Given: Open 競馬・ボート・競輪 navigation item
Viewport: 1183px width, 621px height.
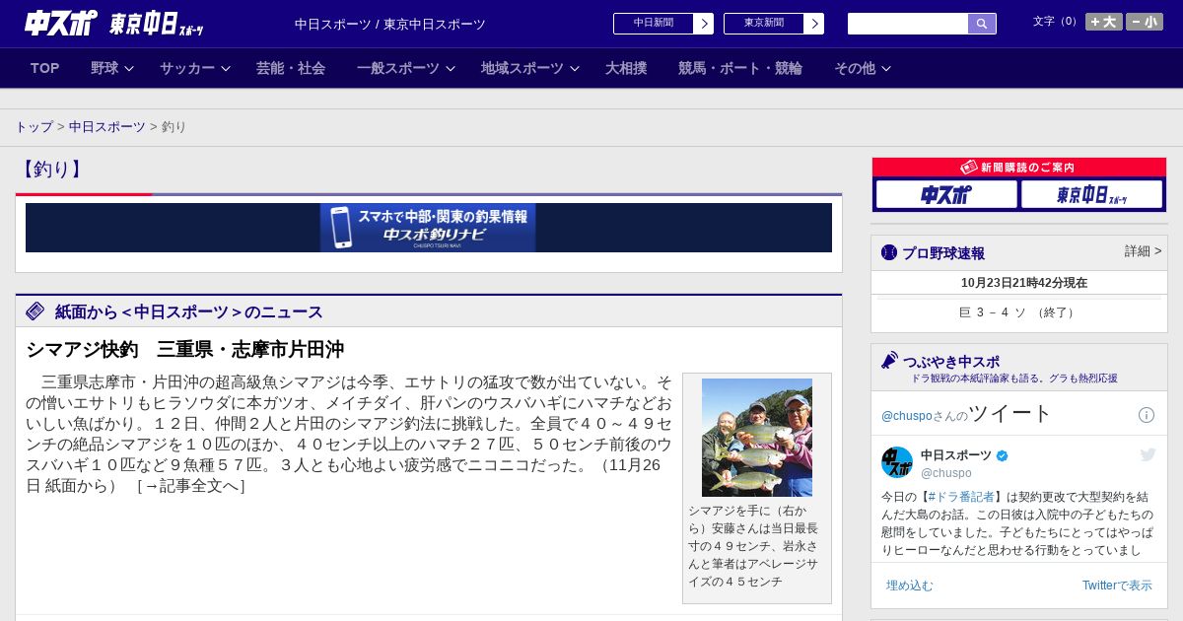Looking at the screenshot, I should (740, 68).
